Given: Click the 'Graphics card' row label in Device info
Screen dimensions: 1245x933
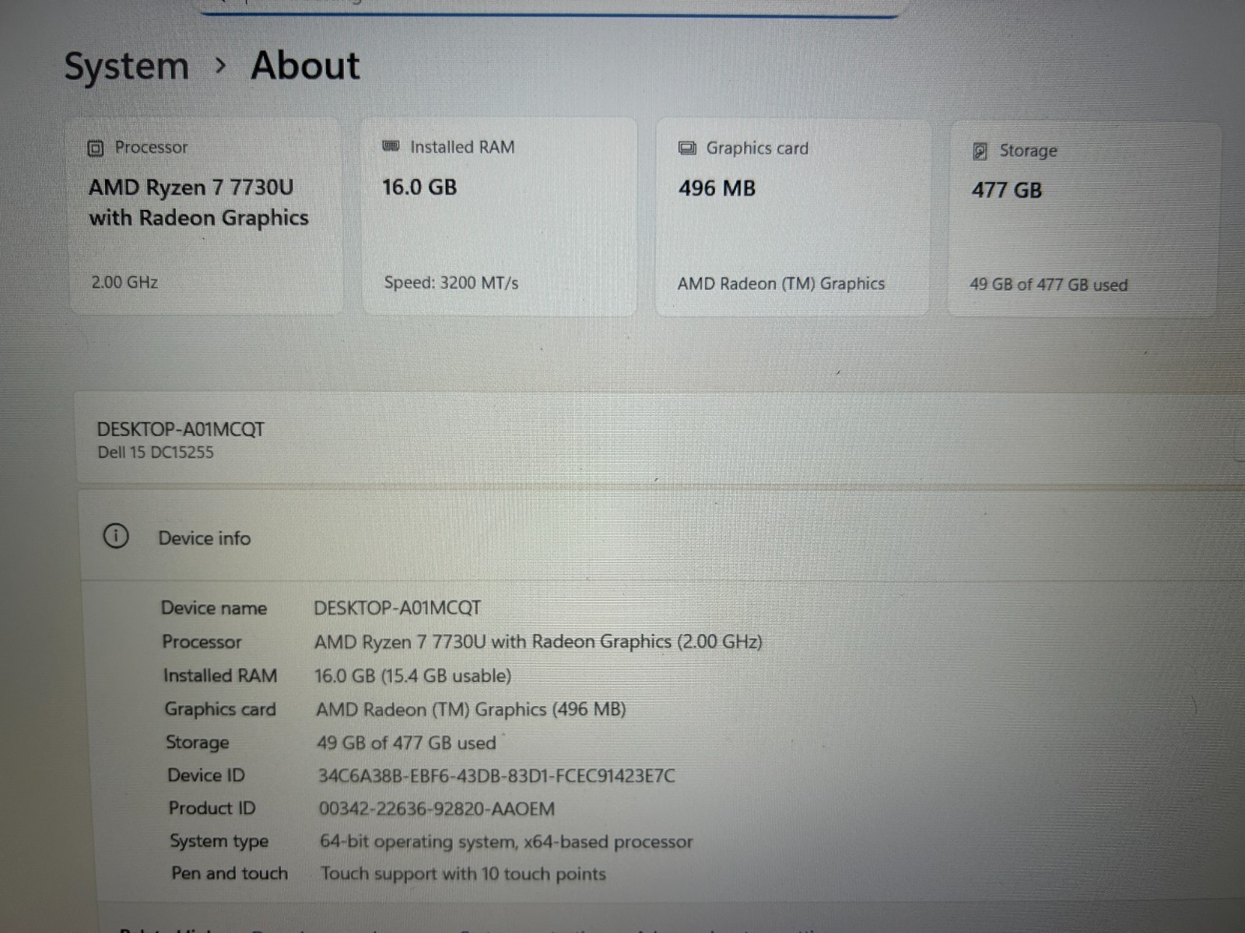Looking at the screenshot, I should 220,709.
